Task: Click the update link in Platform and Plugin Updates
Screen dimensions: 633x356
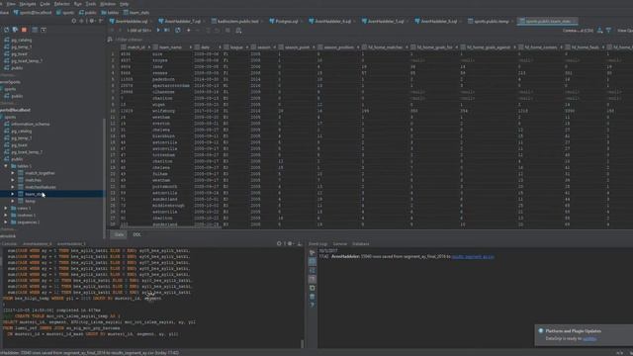Action: 589,338
